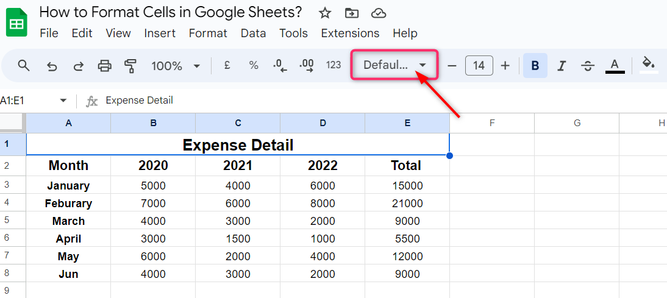Select the 2020 header cell
Screen dimensions: 667x298
(x=153, y=166)
